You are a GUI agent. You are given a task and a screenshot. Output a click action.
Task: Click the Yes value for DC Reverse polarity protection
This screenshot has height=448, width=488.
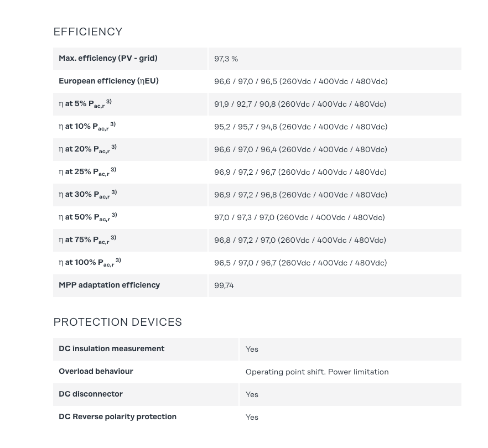[252, 418]
